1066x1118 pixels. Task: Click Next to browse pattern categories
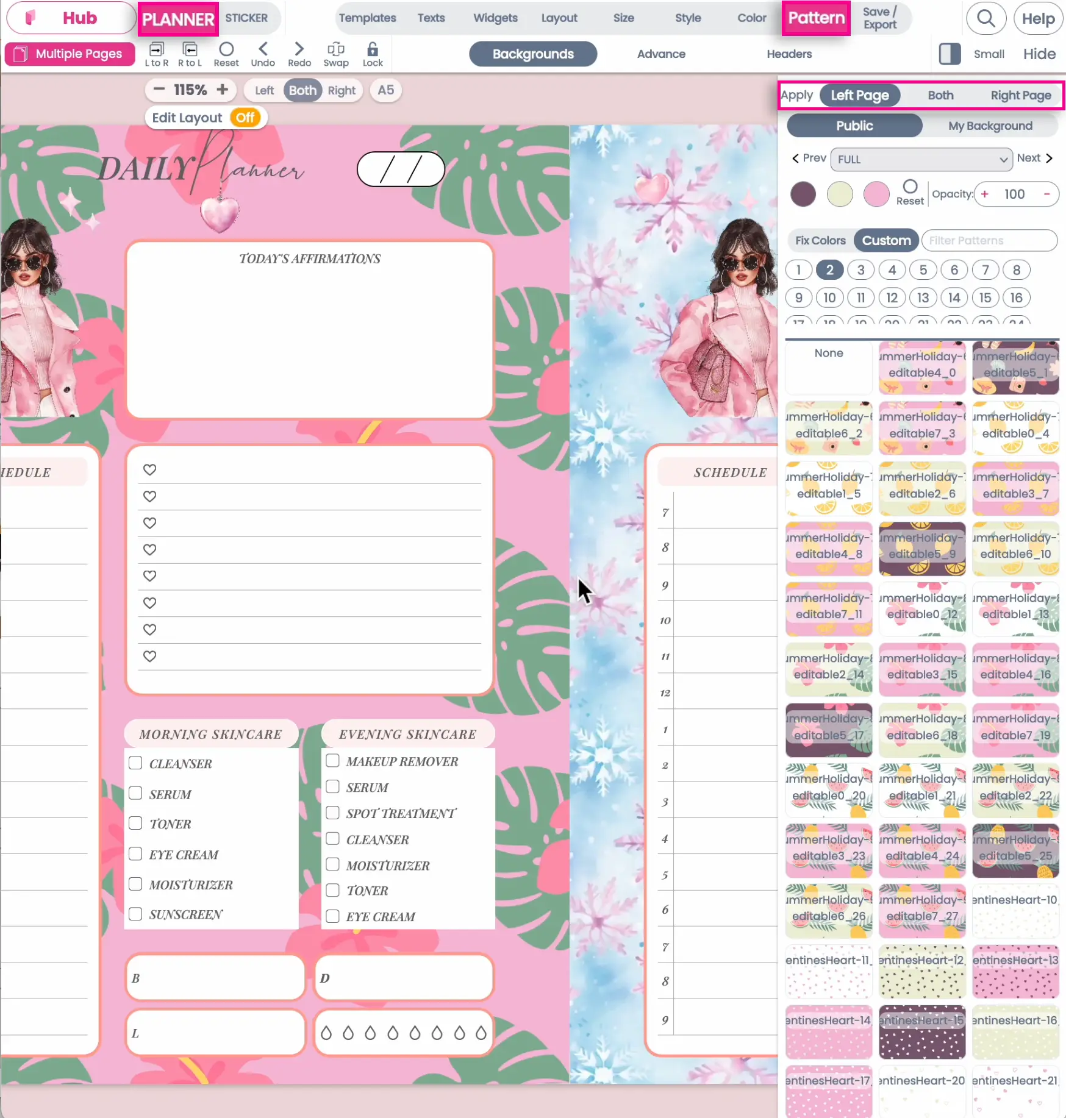[x=1034, y=158]
